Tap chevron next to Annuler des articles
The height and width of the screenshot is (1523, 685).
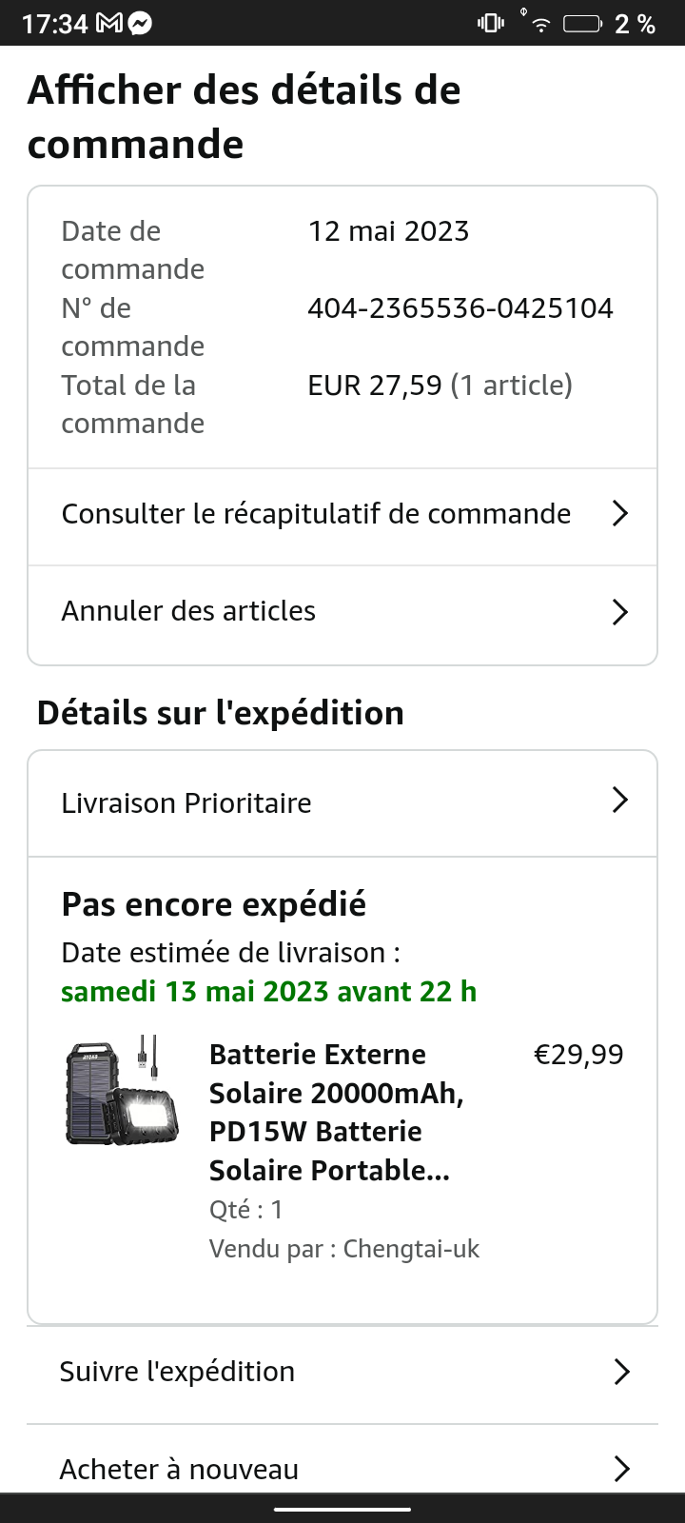point(620,611)
